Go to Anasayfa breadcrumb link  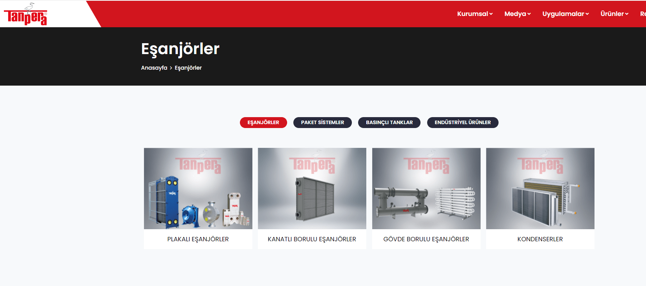point(154,68)
